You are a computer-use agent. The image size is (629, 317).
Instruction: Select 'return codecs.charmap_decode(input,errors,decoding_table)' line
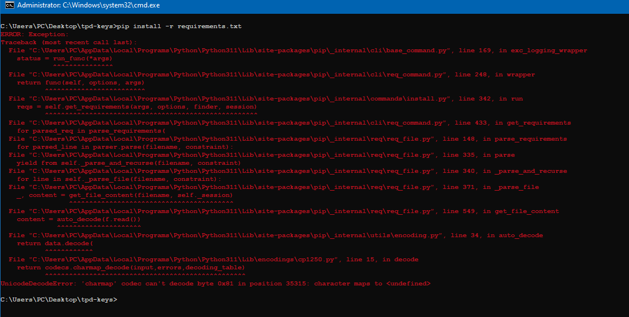coord(131,267)
